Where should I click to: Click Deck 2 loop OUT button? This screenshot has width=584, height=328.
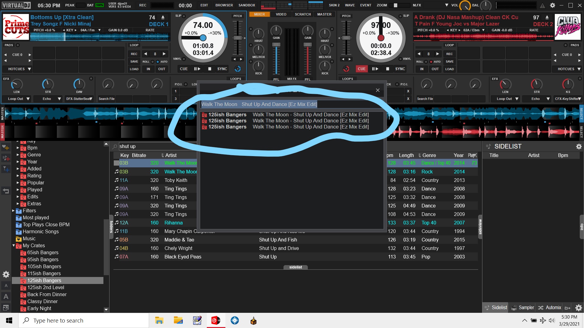435,69
